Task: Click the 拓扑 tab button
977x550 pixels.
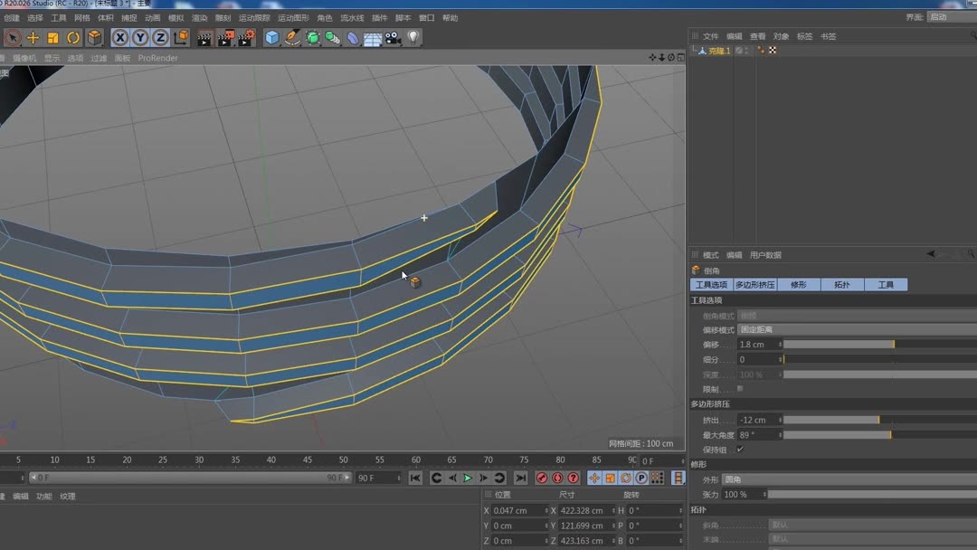Action: 842,285
